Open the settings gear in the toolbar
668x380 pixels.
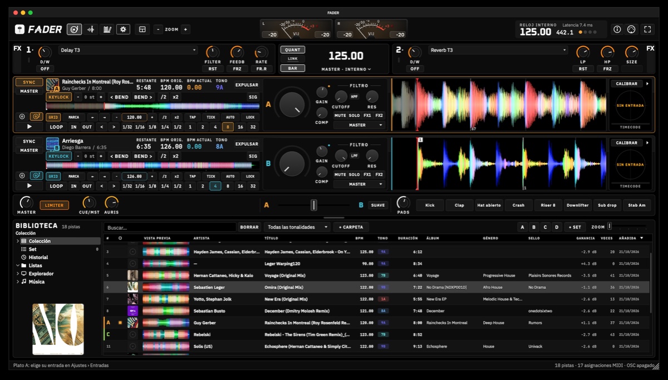click(123, 29)
